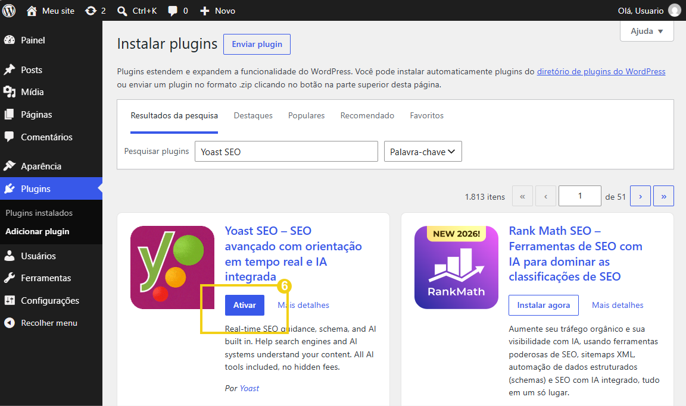Click the Comentários bubble icon in sidebar
Screen dimensions: 686x406
[x=9, y=137]
